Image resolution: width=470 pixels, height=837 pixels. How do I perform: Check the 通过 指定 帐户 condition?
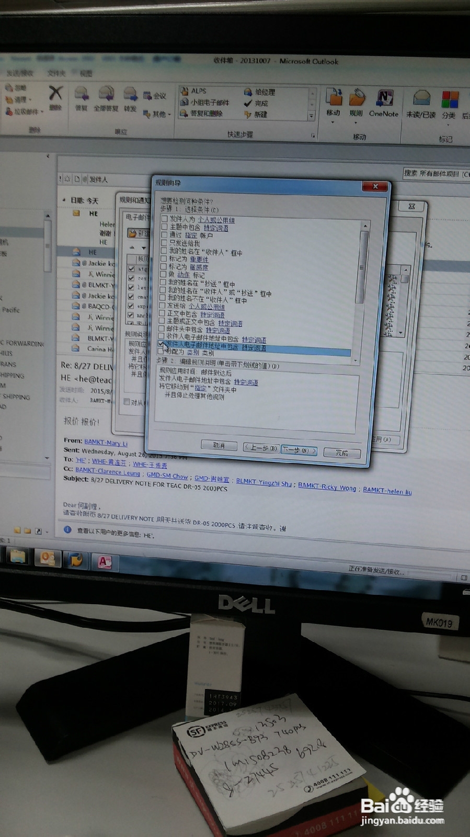164,235
